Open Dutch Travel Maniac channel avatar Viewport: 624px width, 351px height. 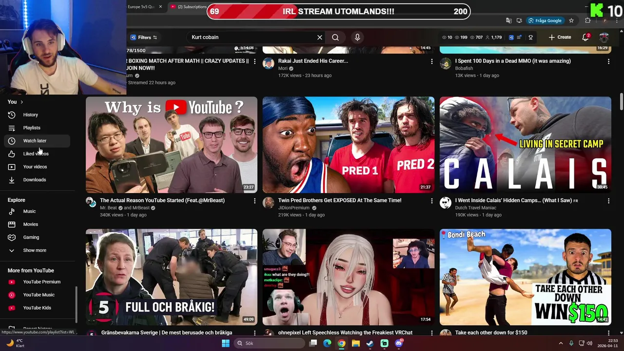pos(446,203)
